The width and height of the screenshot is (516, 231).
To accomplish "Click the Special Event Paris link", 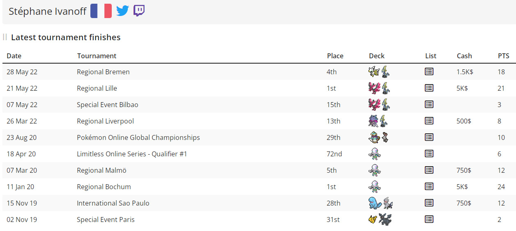I will pyautogui.click(x=106, y=220).
